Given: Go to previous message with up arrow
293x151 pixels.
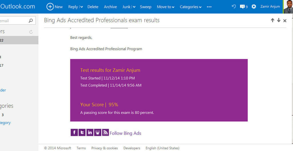Looking at the screenshot, I should tap(272, 20).
